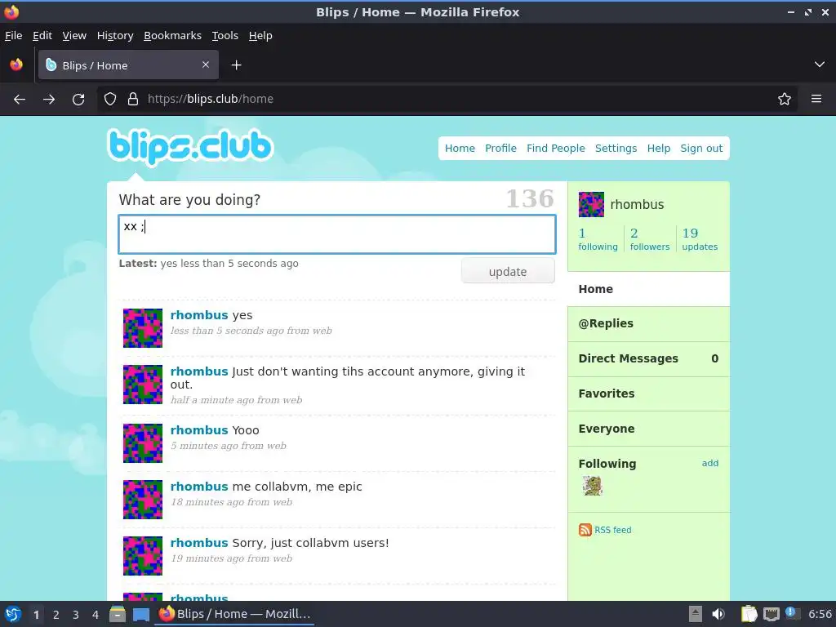Switch to workspace 3 in the pager
Screen dimensions: 836x627
coord(76,615)
